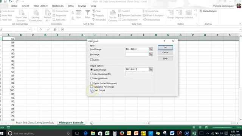Add a new sheet with plus icon
Image resolution: width=242 pixels, height=136 pixels.
tap(92, 123)
